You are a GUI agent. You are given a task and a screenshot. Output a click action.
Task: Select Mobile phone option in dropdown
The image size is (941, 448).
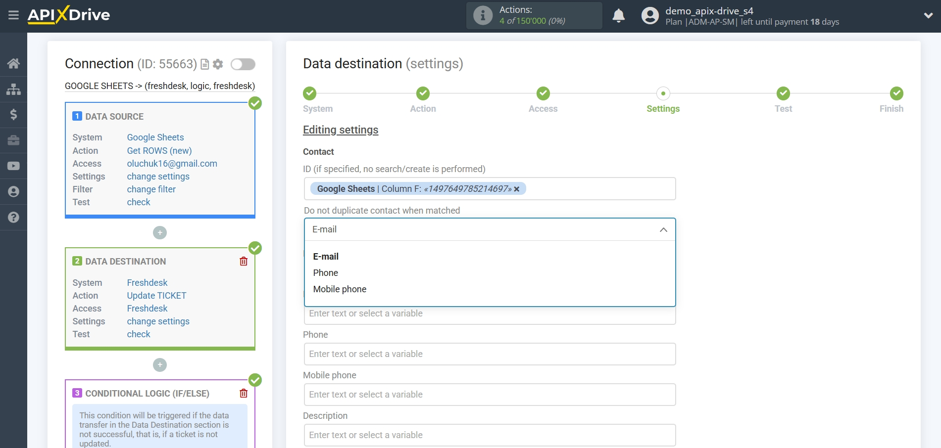click(x=340, y=289)
